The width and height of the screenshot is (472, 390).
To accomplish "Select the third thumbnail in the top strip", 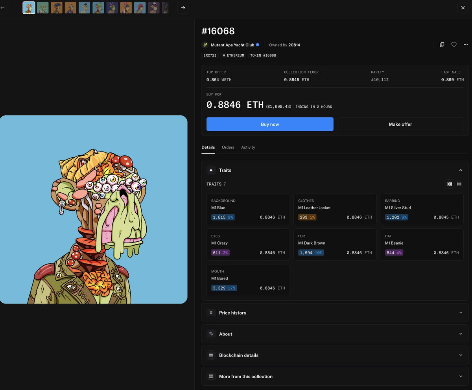I will pos(57,7).
